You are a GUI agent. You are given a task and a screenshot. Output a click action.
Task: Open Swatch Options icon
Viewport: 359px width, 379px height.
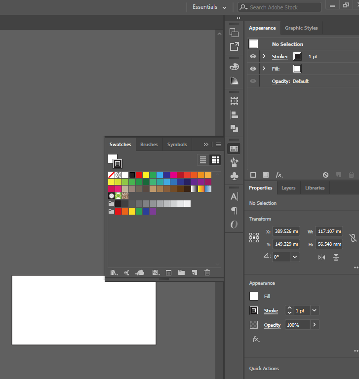point(168,272)
